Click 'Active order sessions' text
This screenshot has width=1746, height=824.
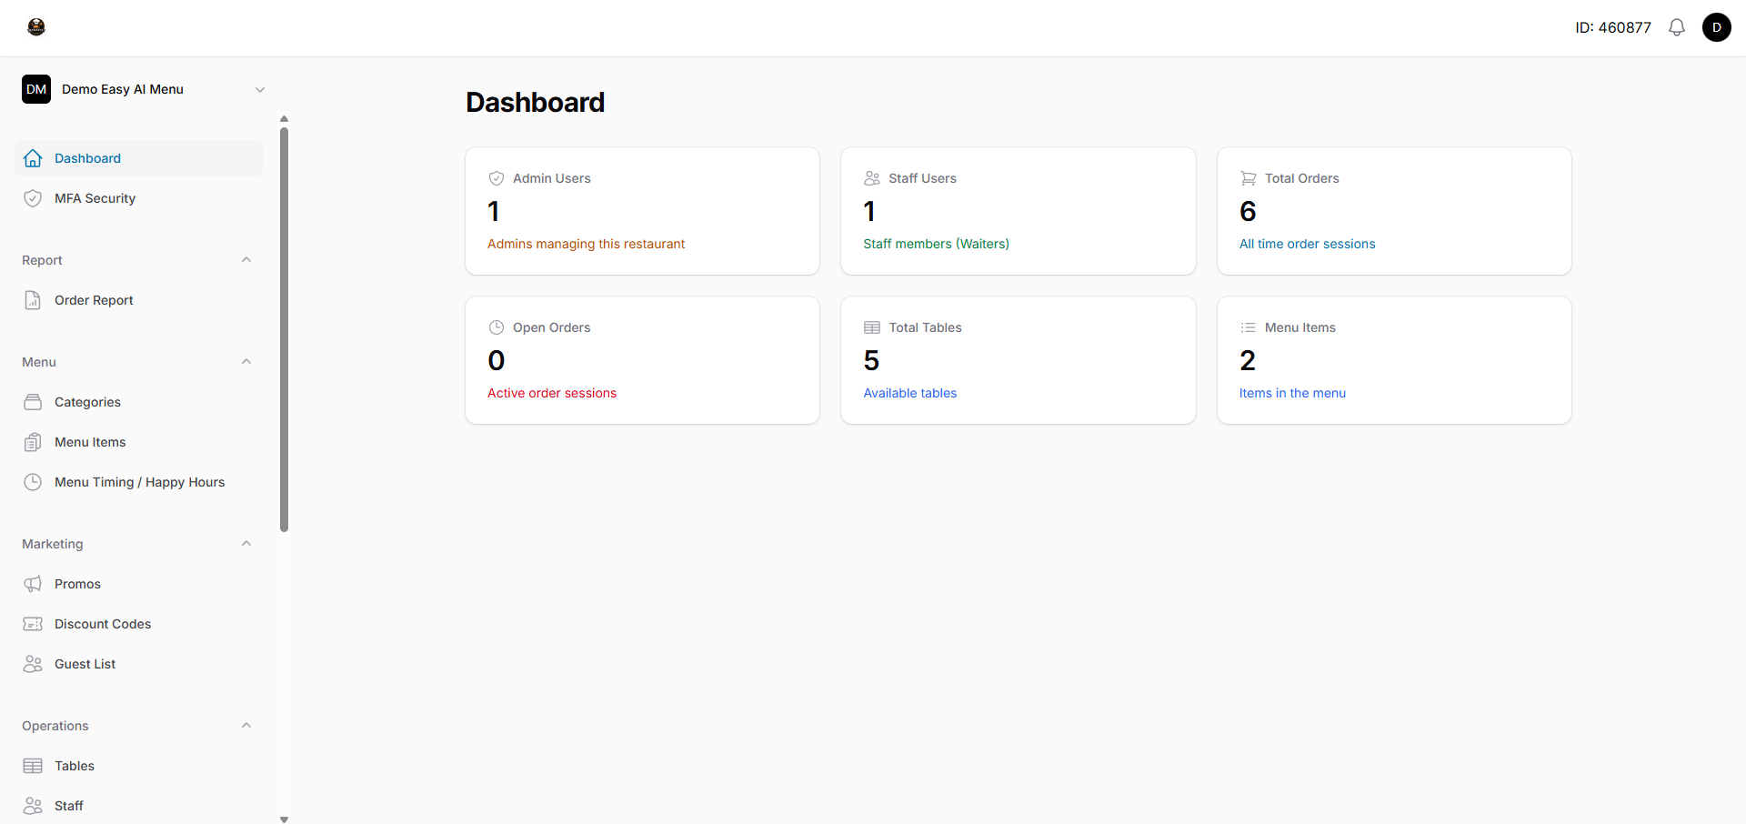tap(552, 393)
